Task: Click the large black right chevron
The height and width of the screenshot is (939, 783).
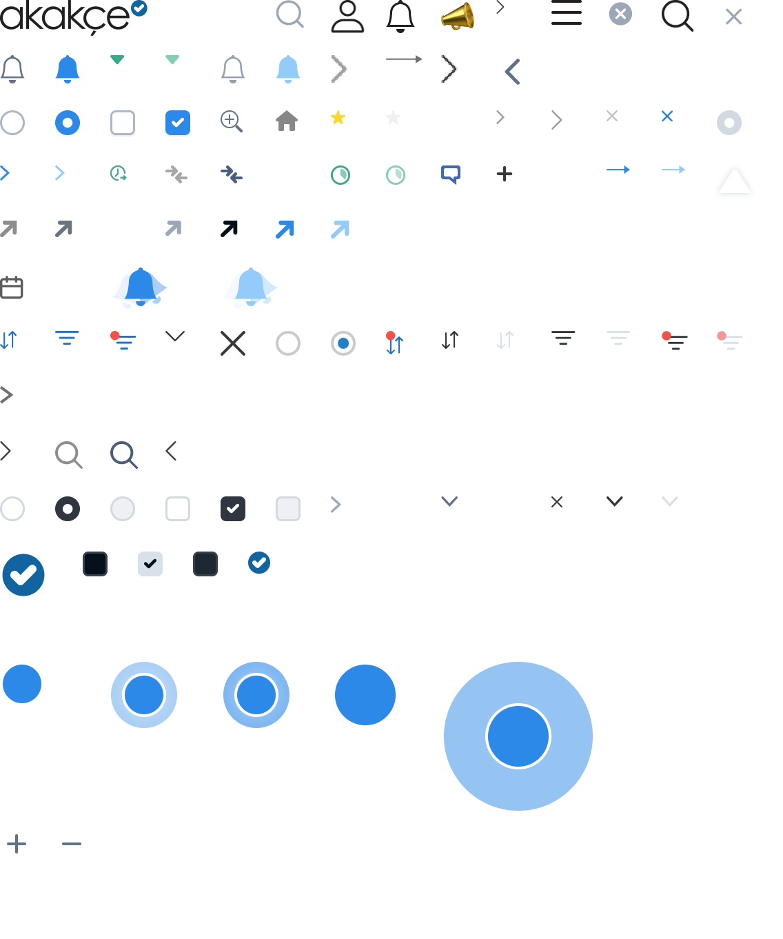Action: pyautogui.click(x=449, y=69)
